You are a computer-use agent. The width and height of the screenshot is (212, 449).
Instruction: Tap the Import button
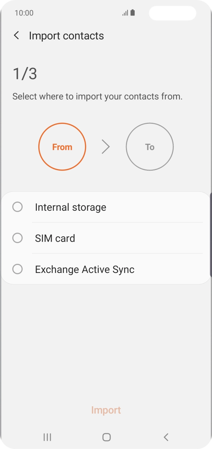[106, 410]
